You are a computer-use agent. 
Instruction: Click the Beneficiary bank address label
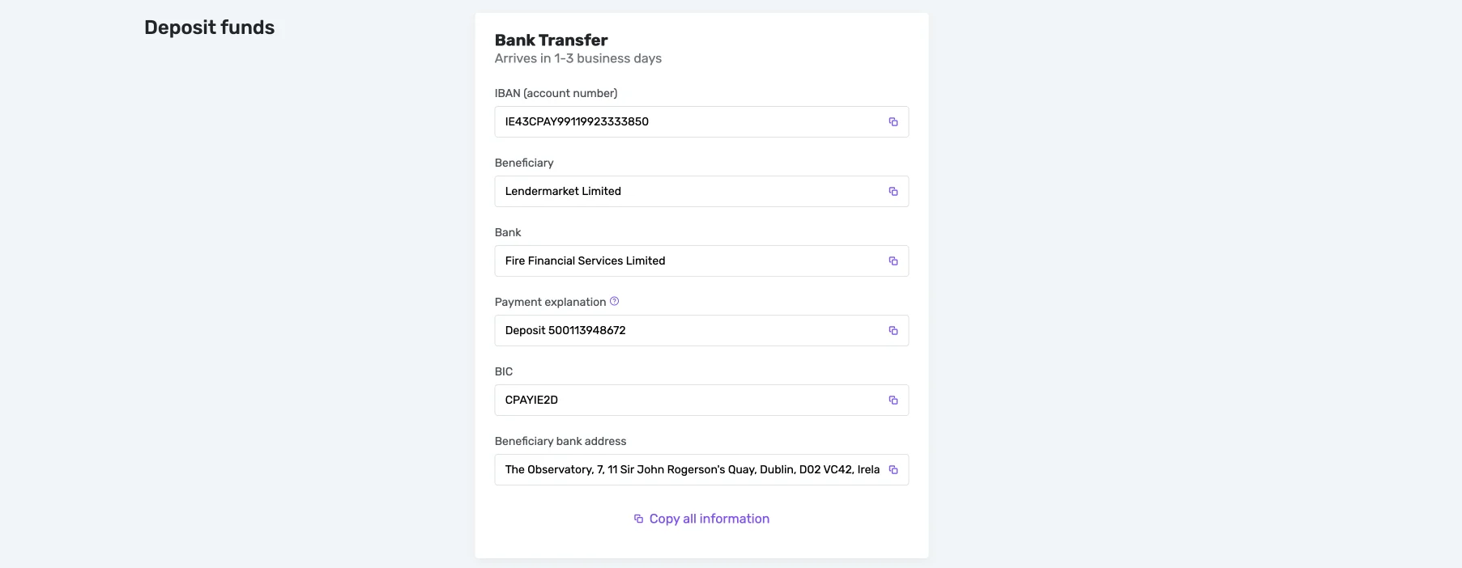coord(560,441)
